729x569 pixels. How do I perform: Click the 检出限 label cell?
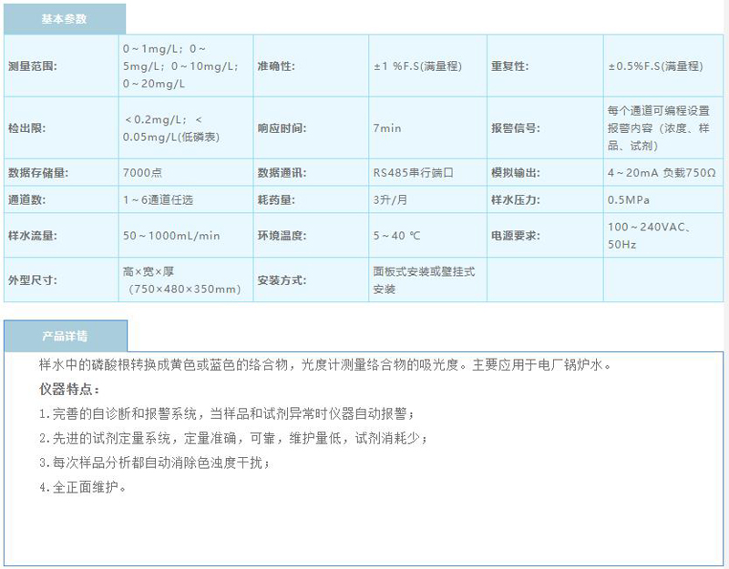coord(26,128)
